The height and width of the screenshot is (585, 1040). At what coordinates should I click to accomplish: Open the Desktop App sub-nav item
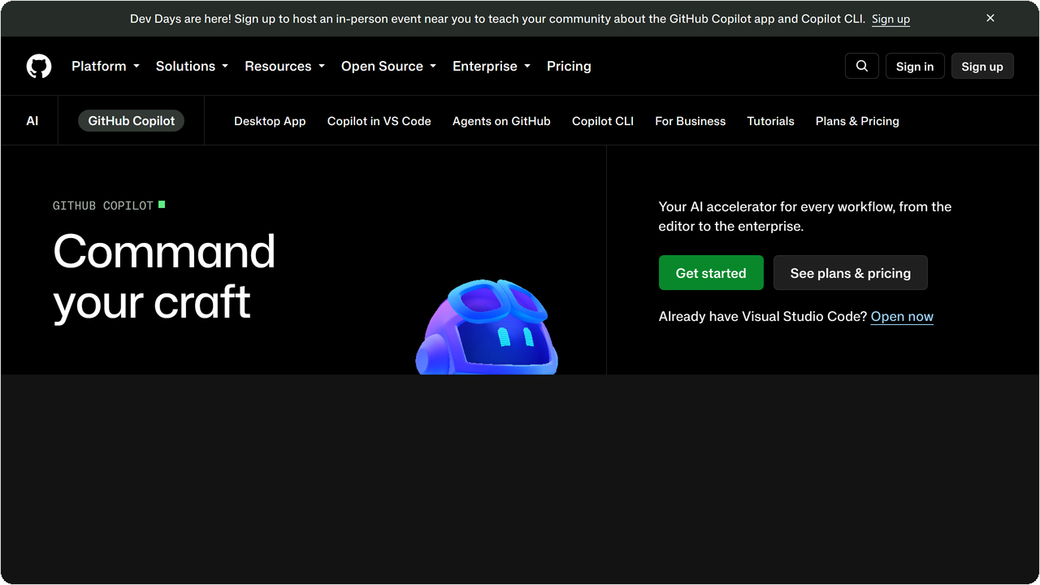point(270,121)
